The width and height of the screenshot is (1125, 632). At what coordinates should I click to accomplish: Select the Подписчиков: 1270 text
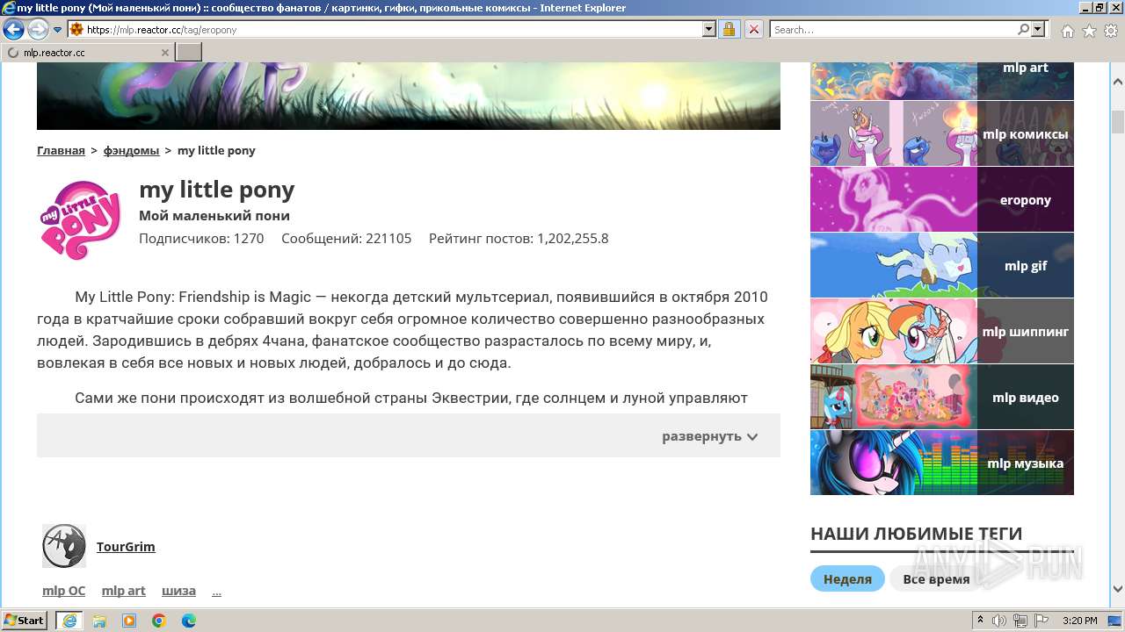(201, 238)
